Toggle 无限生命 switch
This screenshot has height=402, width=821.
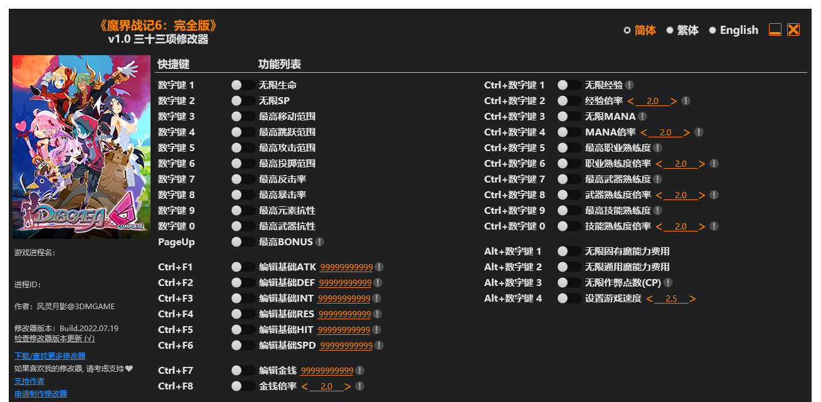(243, 85)
